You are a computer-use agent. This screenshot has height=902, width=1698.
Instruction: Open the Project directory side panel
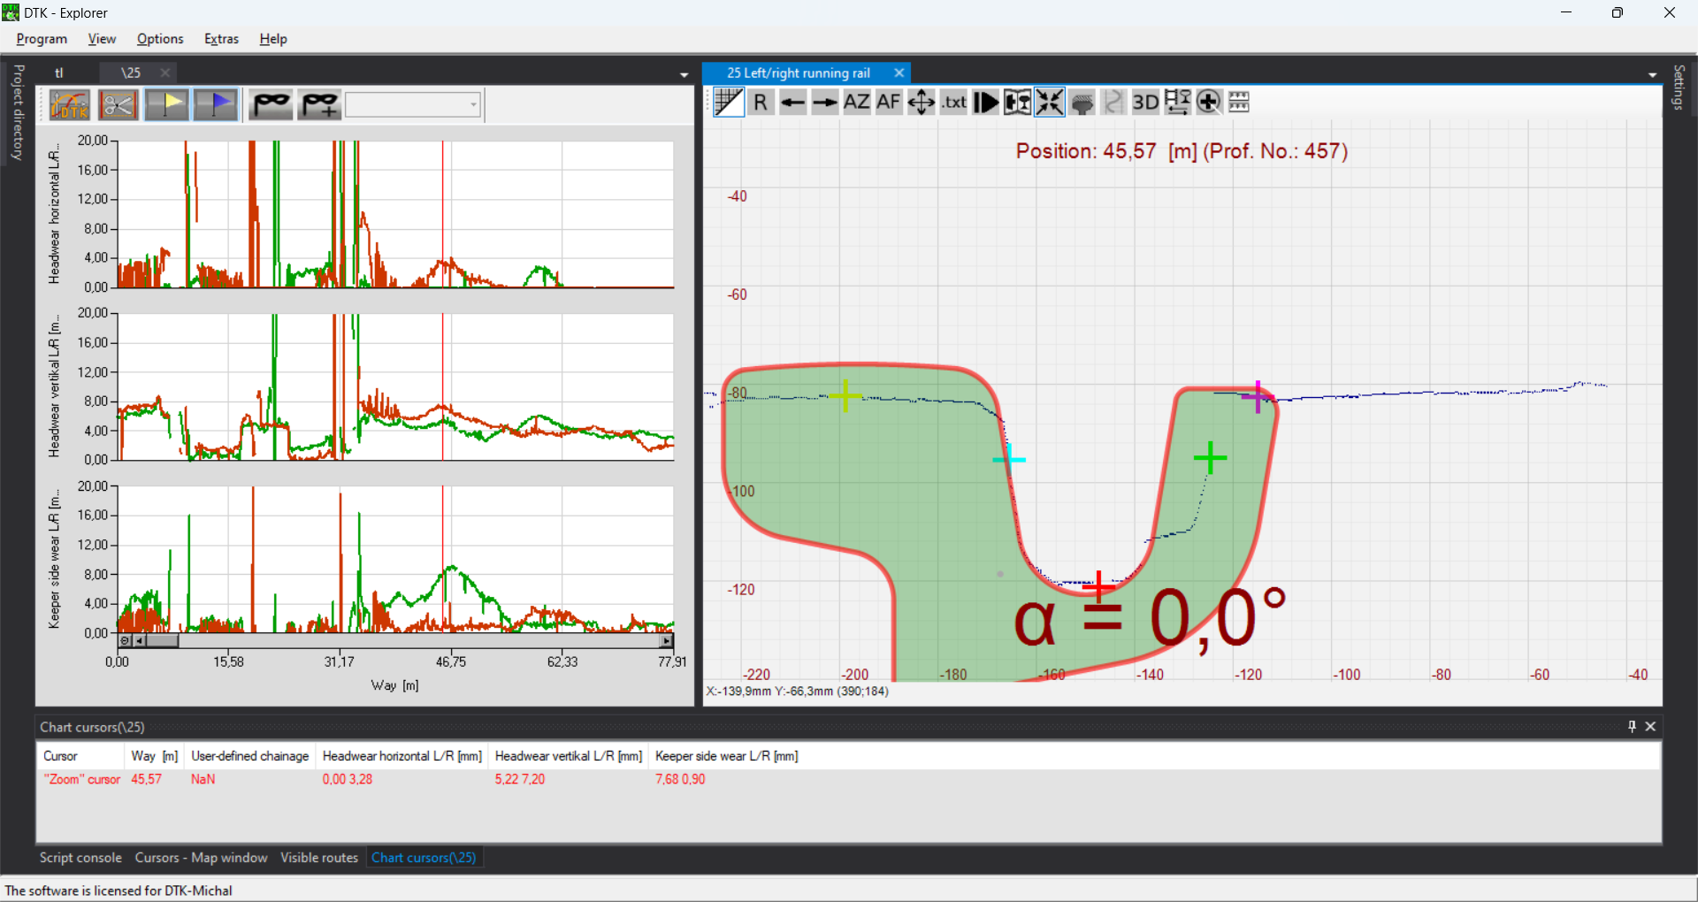17,112
